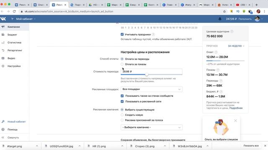Expand Сториз (3).png download options
Viewport: 268px width, 150px height.
(x=165, y=146)
